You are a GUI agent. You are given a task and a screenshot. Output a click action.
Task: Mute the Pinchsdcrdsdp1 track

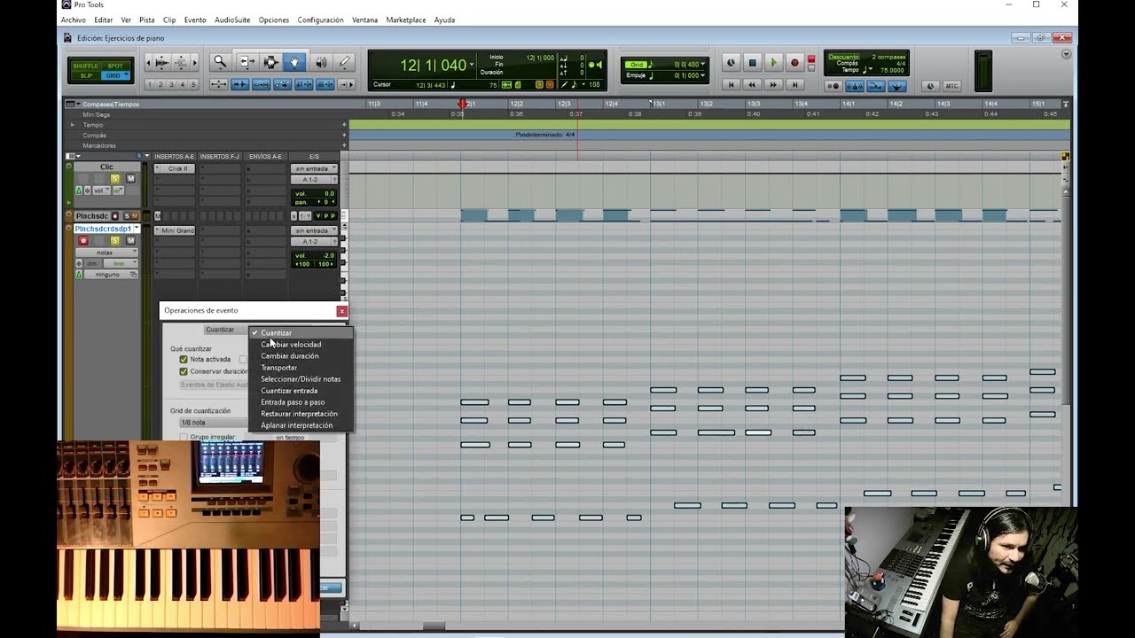click(130, 241)
